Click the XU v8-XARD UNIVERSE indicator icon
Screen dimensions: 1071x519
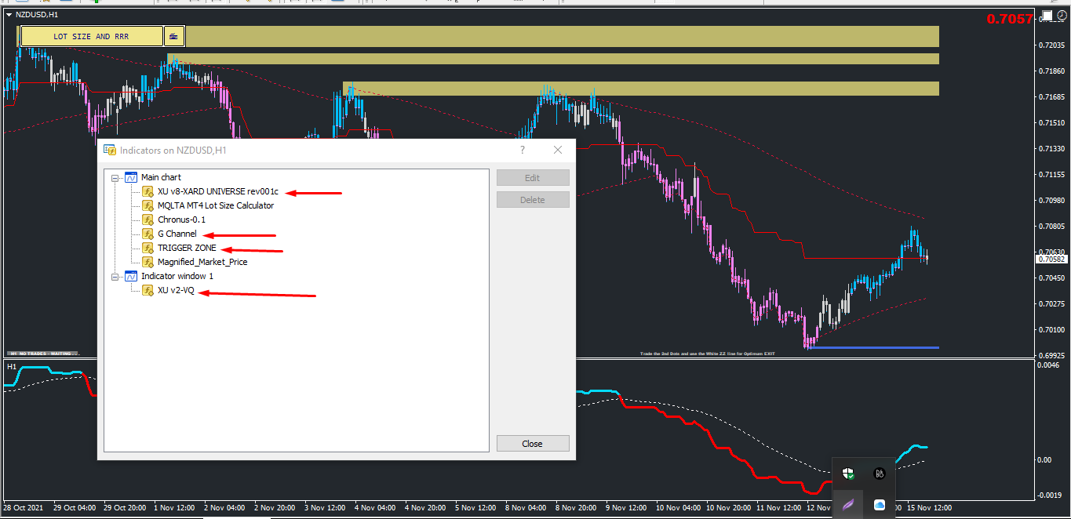tap(148, 191)
